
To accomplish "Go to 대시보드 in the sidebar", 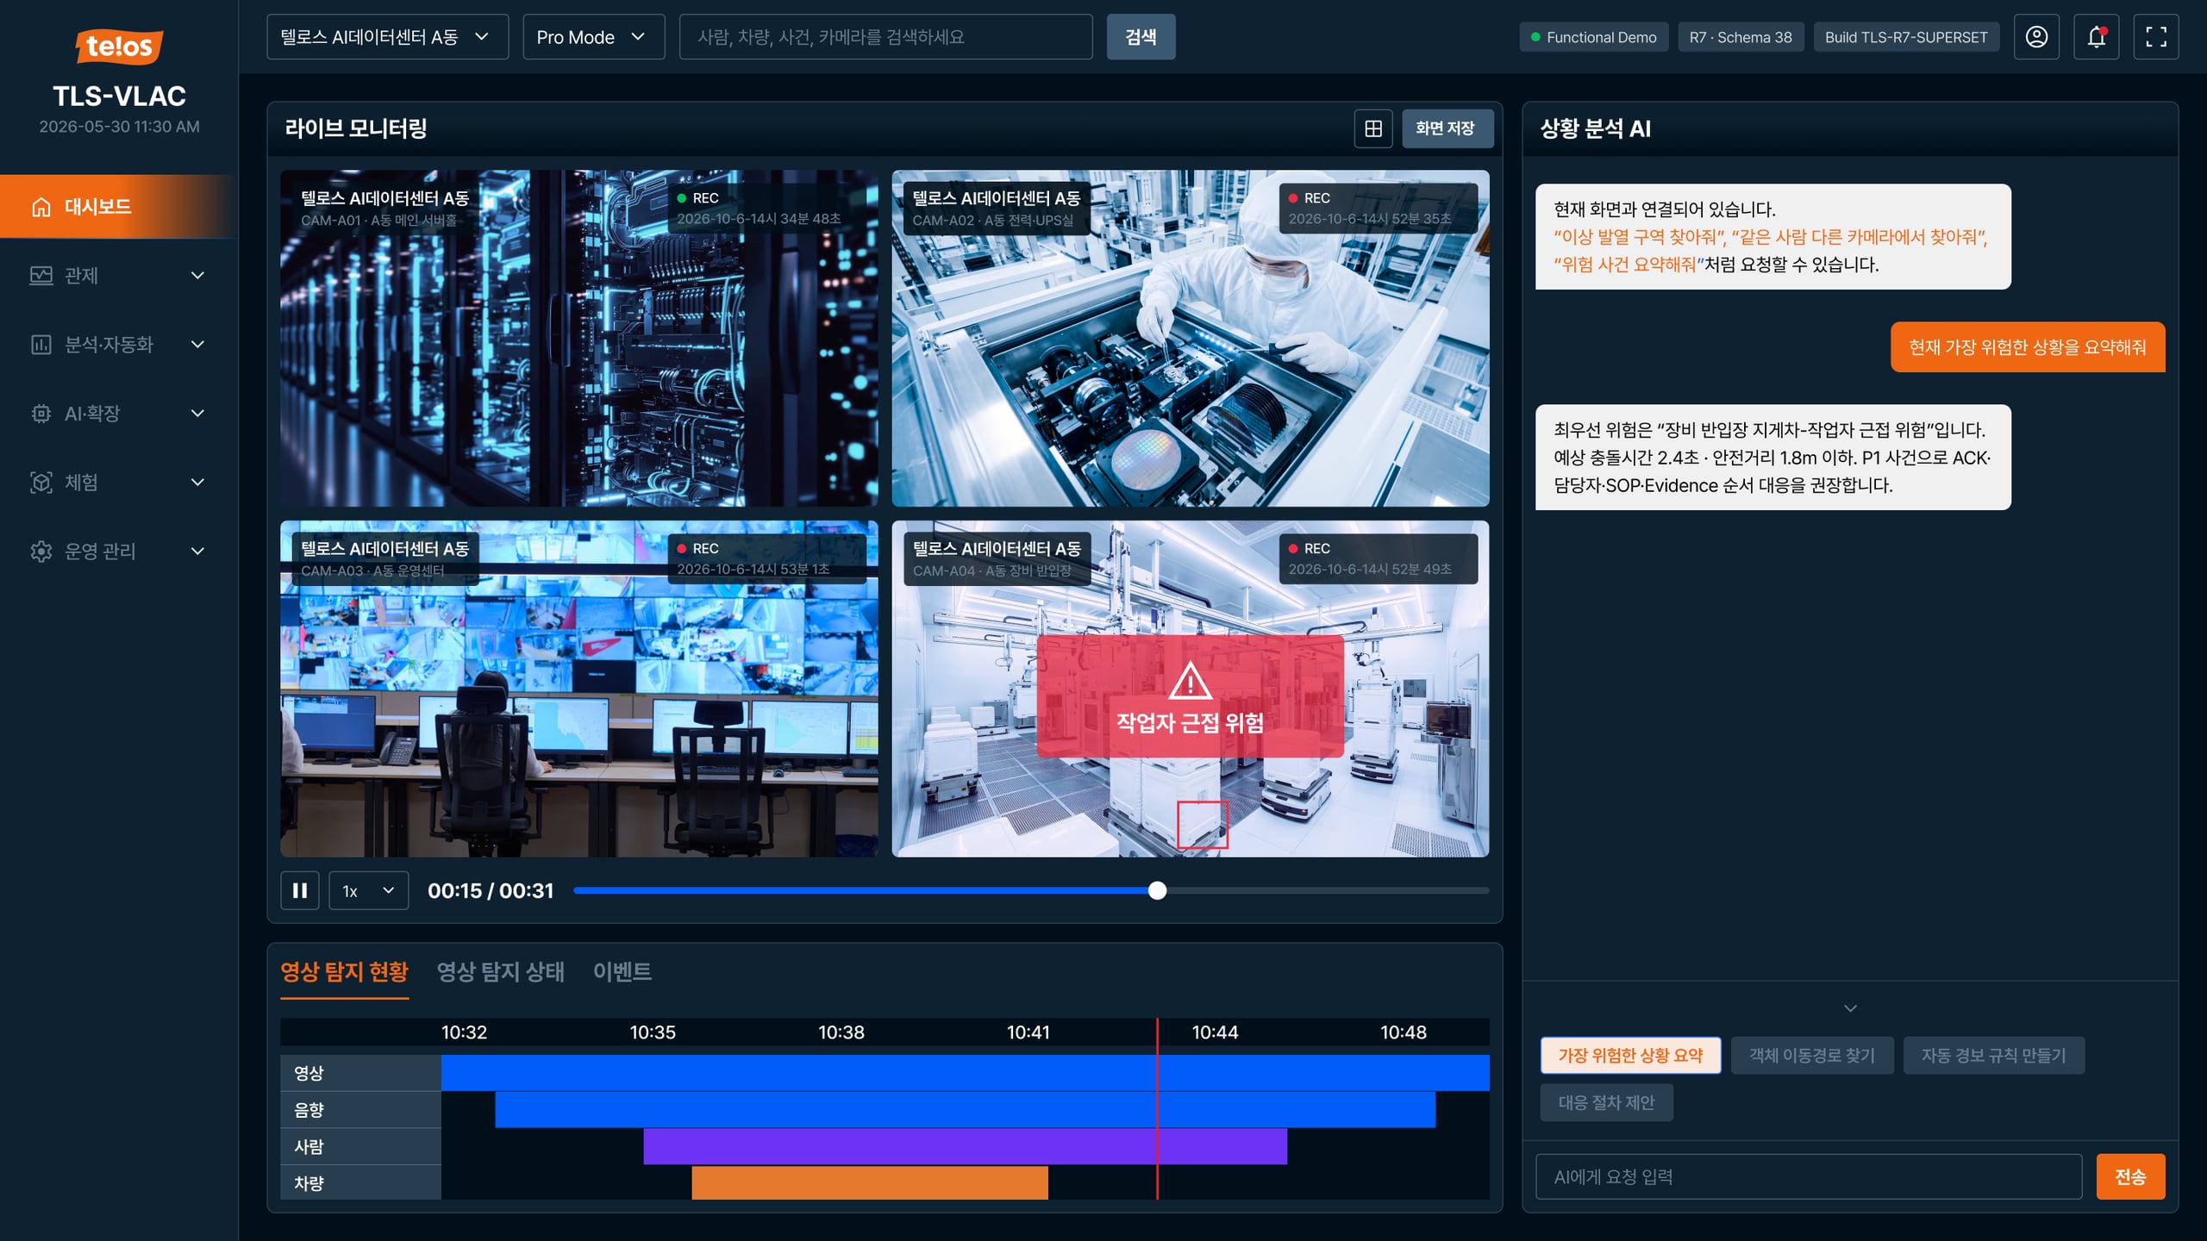I will [118, 207].
